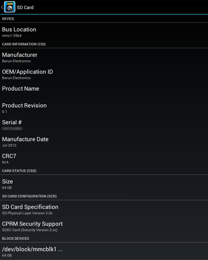Tap the OEM/Application ID item
Viewport: 208px width, 260px height.
click(104, 74)
